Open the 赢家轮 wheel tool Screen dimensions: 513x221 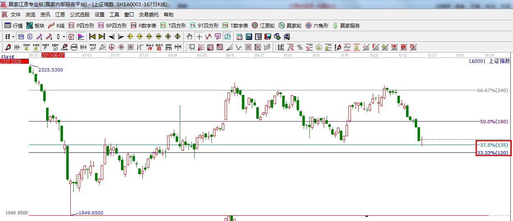pos(290,25)
